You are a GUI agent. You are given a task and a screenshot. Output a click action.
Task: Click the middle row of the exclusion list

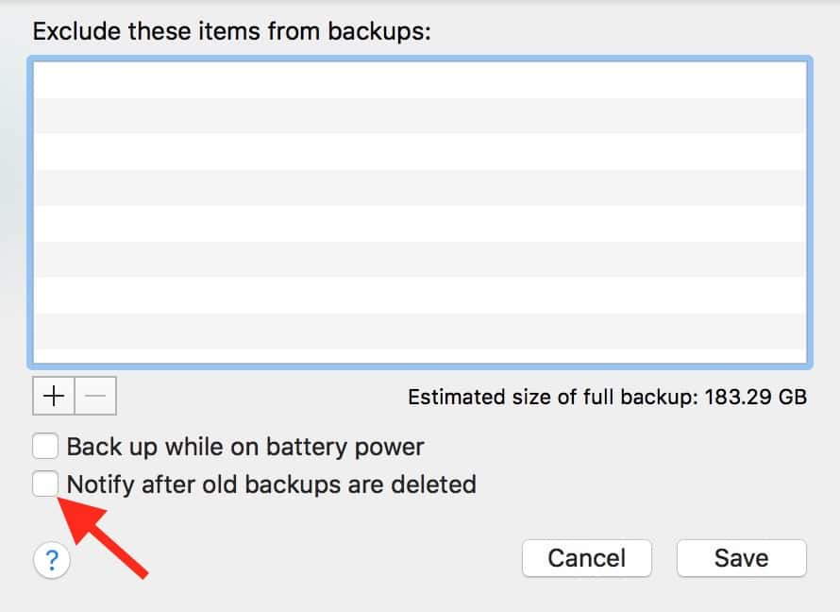pyautogui.click(x=420, y=223)
